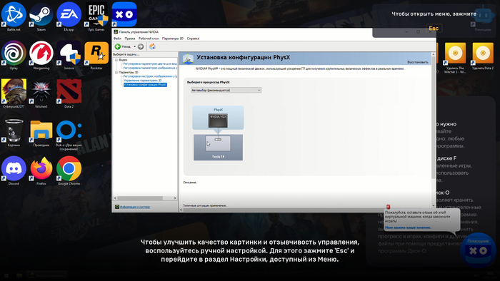The height and width of the screenshot is (281, 500).
Task: Click the Восстановить link
Action: click(x=418, y=62)
